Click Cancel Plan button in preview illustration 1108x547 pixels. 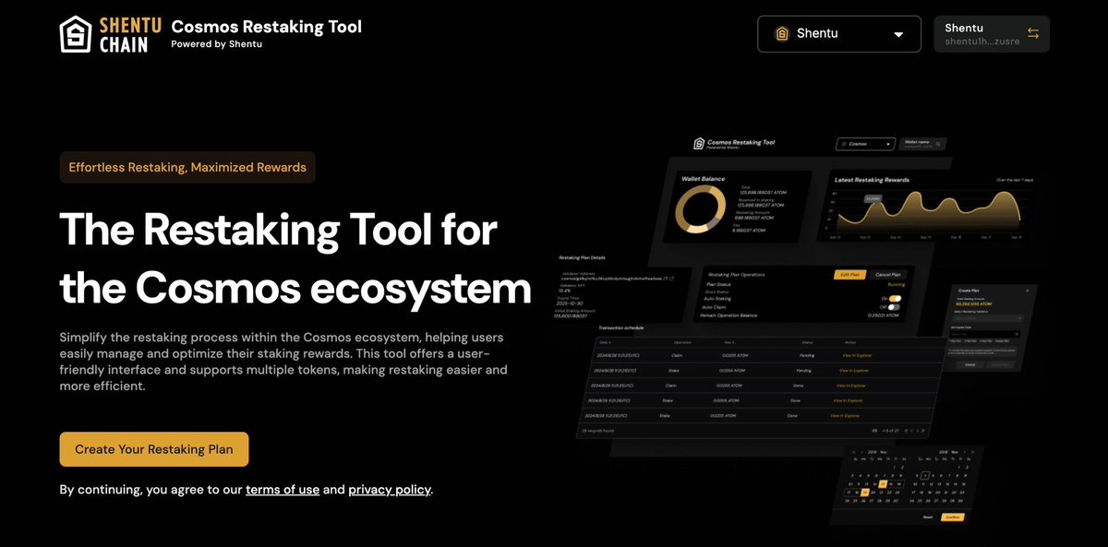pyautogui.click(x=888, y=275)
